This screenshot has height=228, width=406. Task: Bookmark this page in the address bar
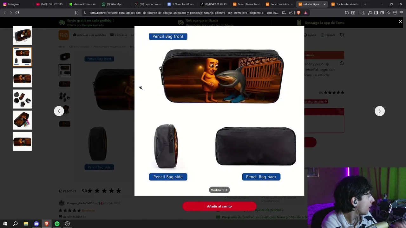(x=76, y=13)
